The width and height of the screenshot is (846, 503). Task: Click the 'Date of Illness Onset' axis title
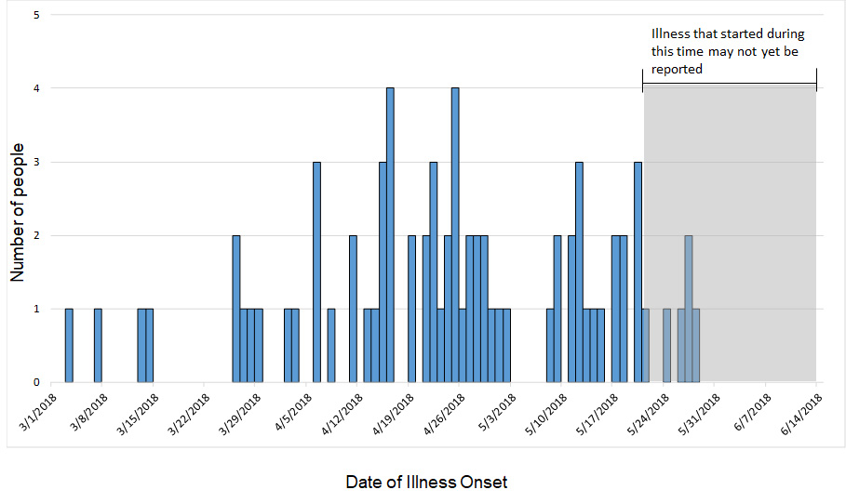426,482
